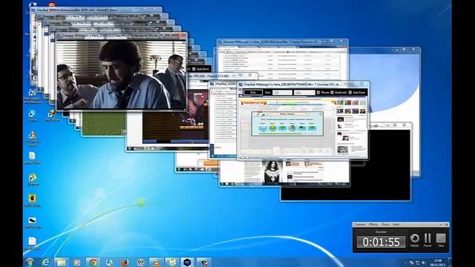Open the Windows Start orb
Viewport: 475px width, 267px height.
coord(30,262)
